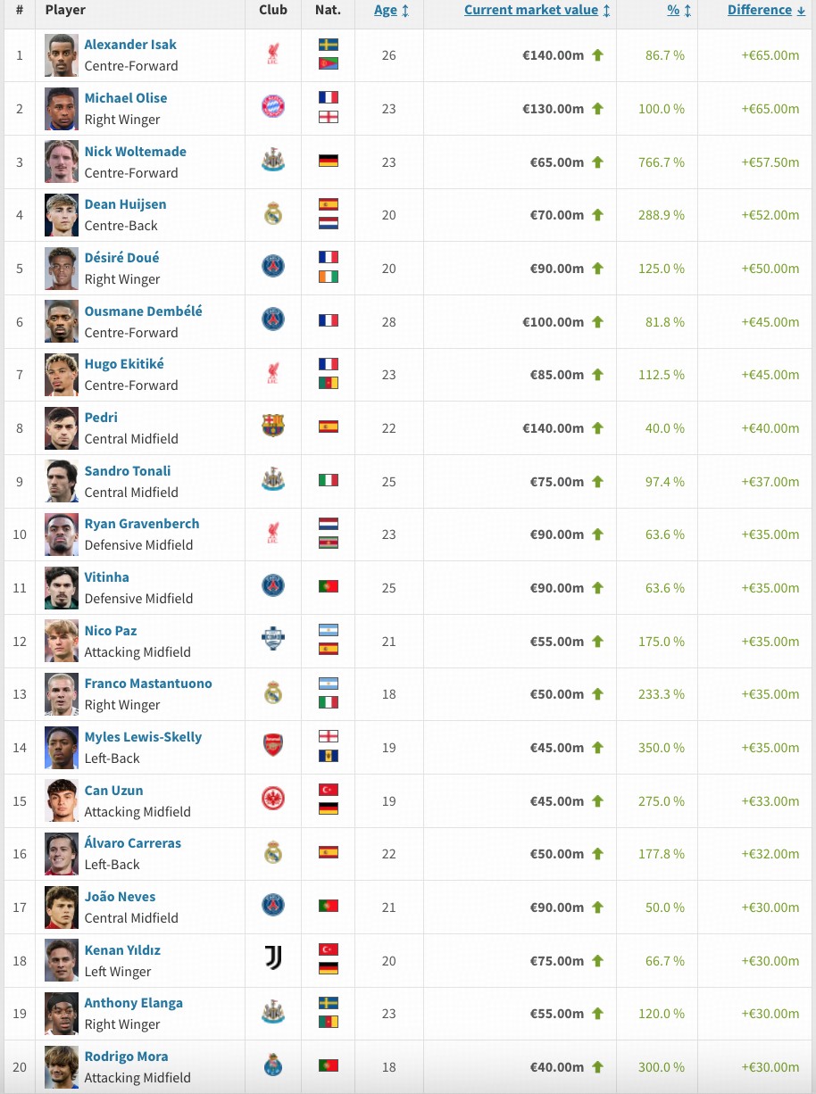Viewport: 816px width, 1094px height.
Task: Click Michael Olise's portrait thumbnail
Action: click(x=62, y=108)
